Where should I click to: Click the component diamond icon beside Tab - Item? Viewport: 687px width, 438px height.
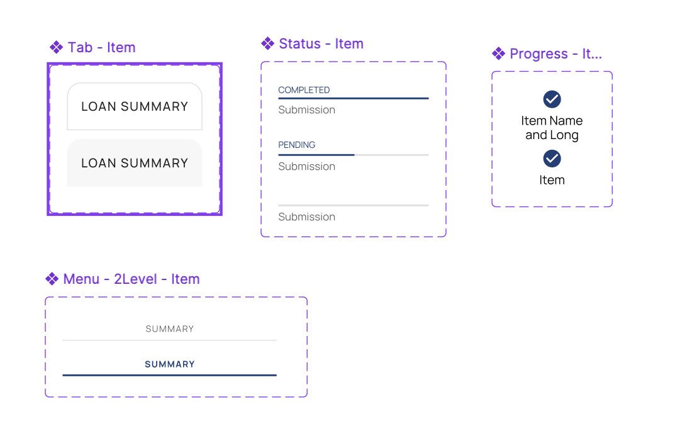pos(56,47)
